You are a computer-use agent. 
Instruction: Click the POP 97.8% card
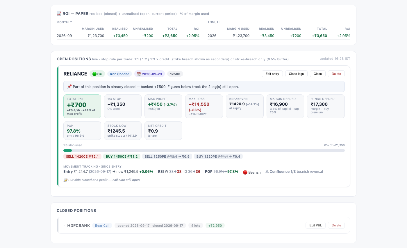coord(82,131)
